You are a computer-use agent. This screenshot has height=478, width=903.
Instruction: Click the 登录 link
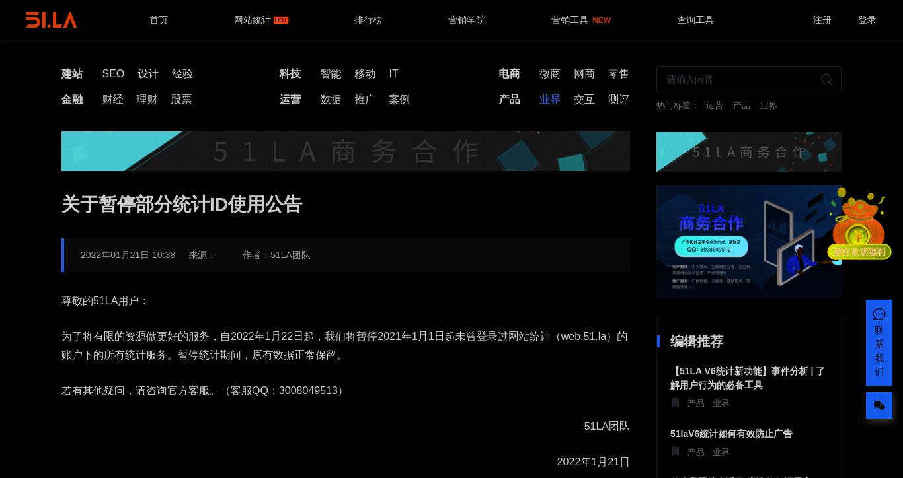coord(867,20)
